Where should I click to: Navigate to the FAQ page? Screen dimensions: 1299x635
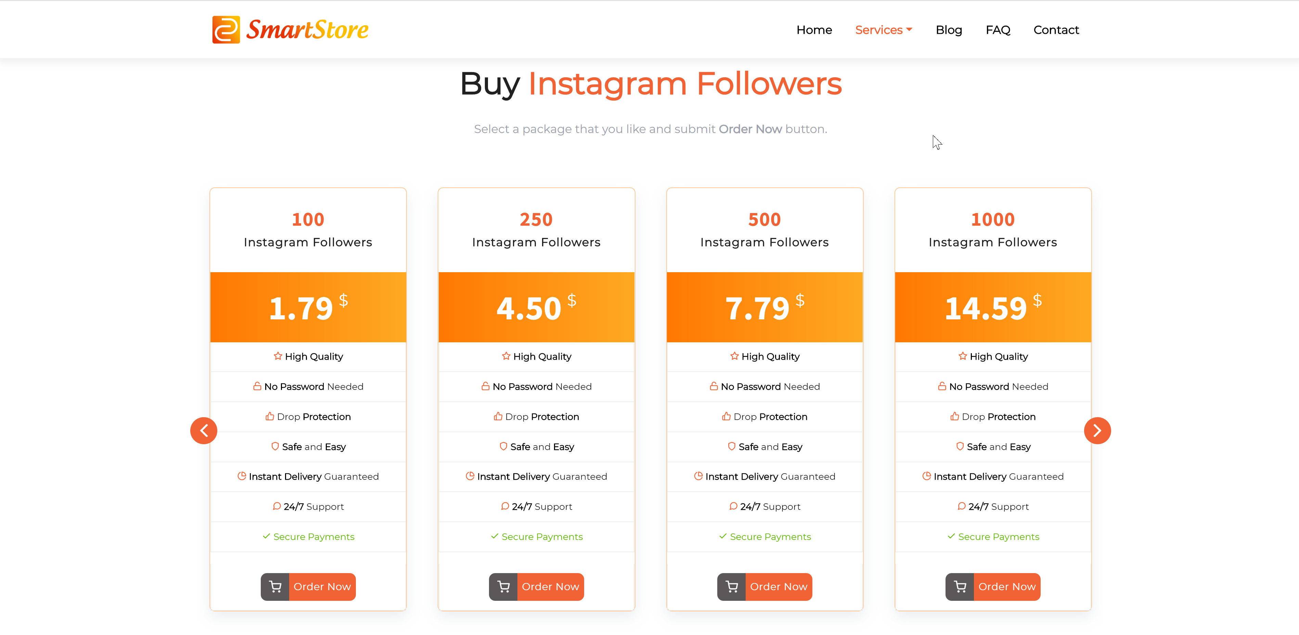[998, 30]
